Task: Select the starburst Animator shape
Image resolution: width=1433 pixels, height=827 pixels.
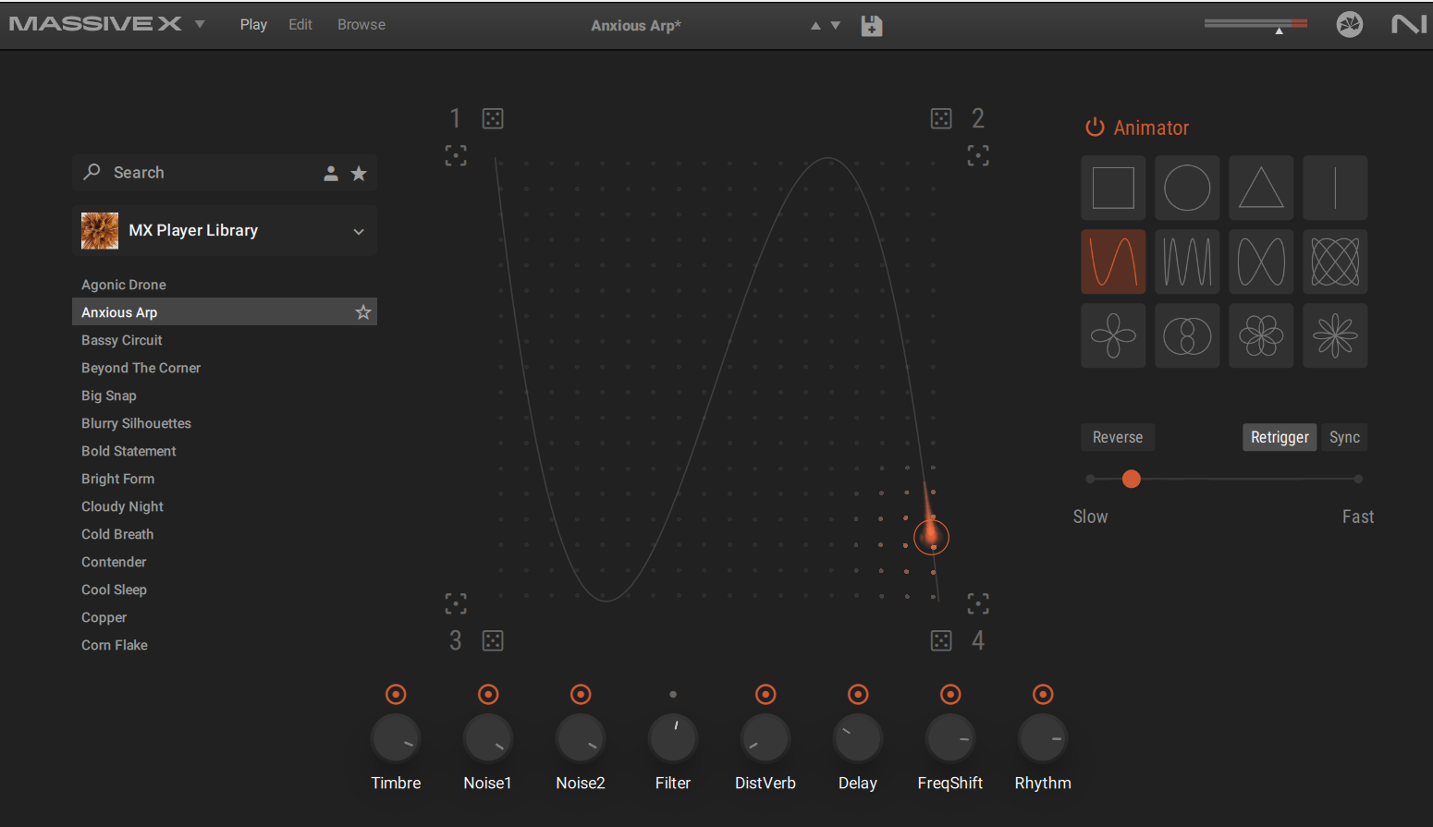Action: (1335, 335)
